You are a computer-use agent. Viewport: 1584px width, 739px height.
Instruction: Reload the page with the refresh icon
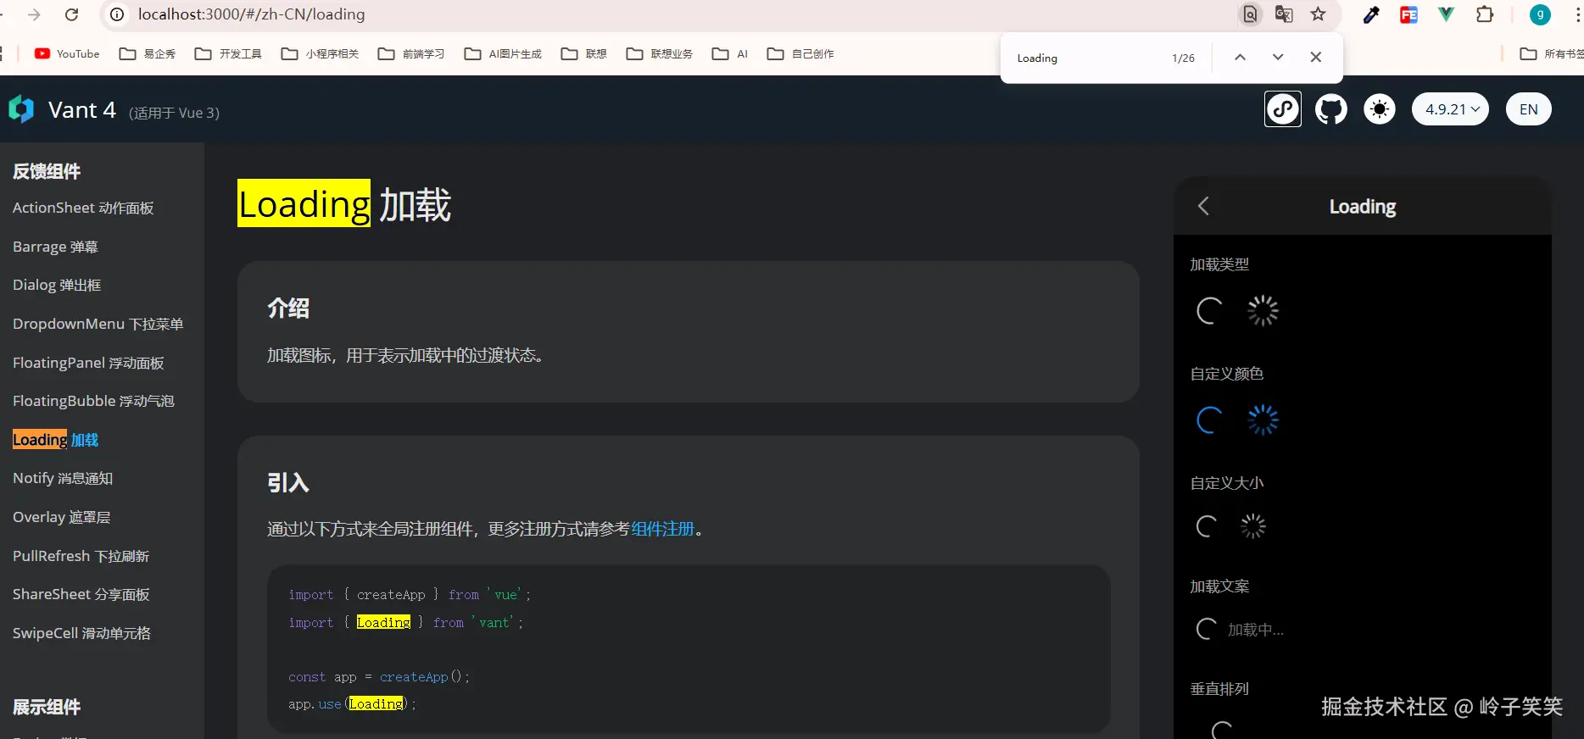72,14
